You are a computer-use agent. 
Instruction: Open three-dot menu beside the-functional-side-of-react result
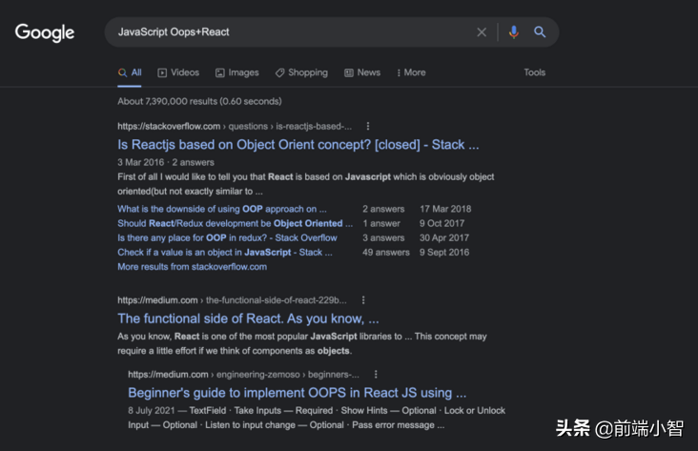[363, 300]
